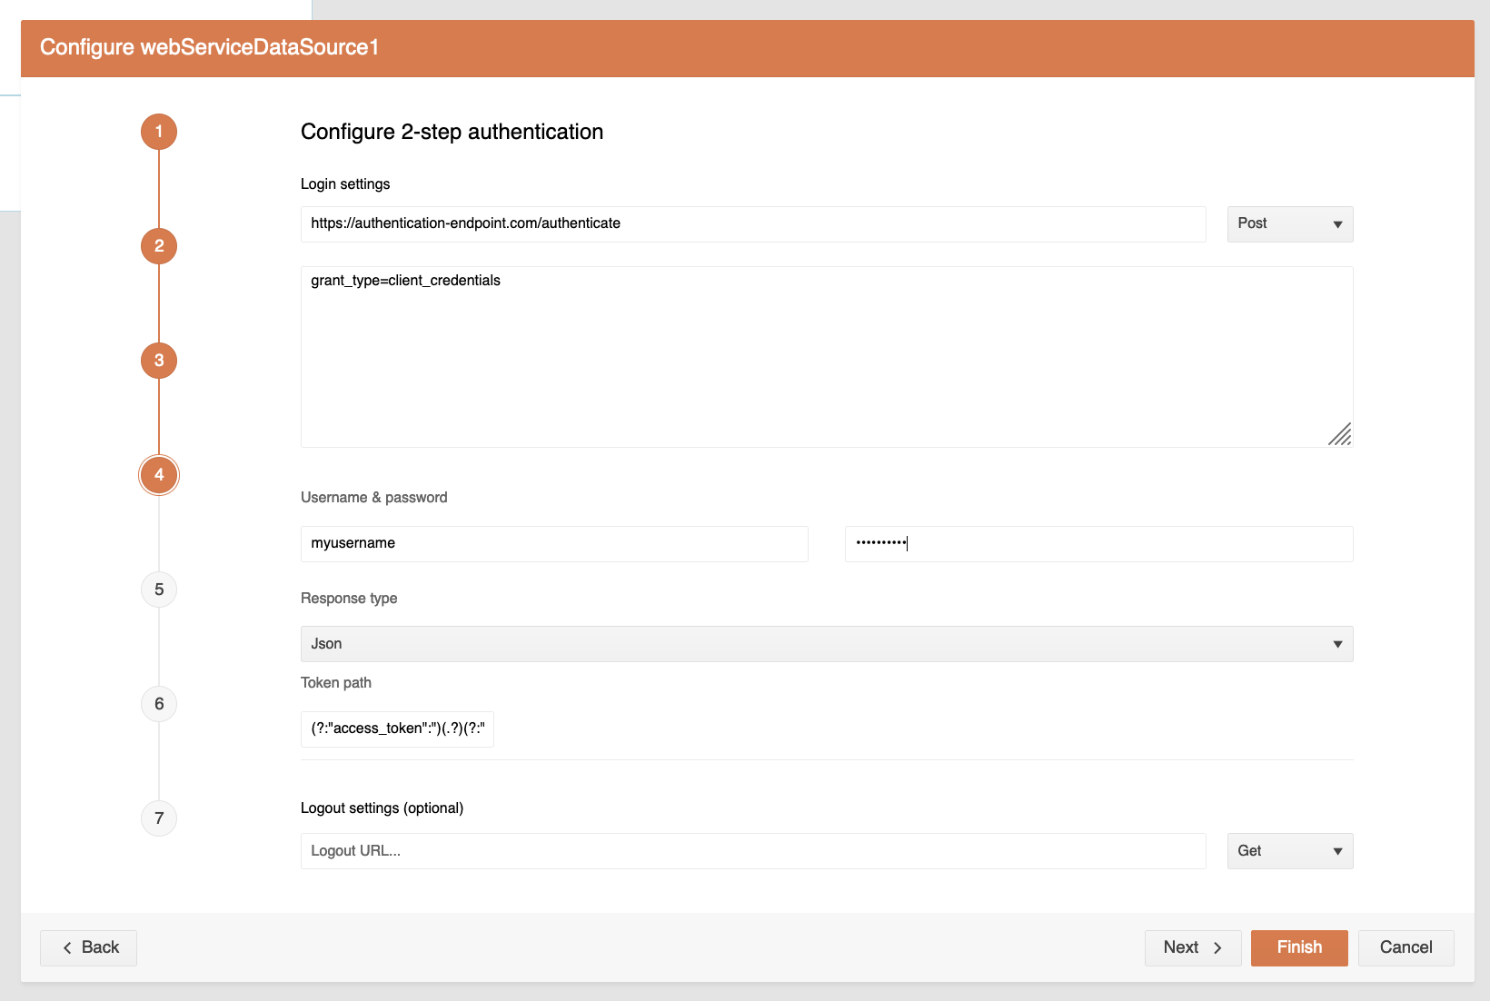Cancel the data source configuration
Screen dimensions: 1490x1001
pos(1406,947)
